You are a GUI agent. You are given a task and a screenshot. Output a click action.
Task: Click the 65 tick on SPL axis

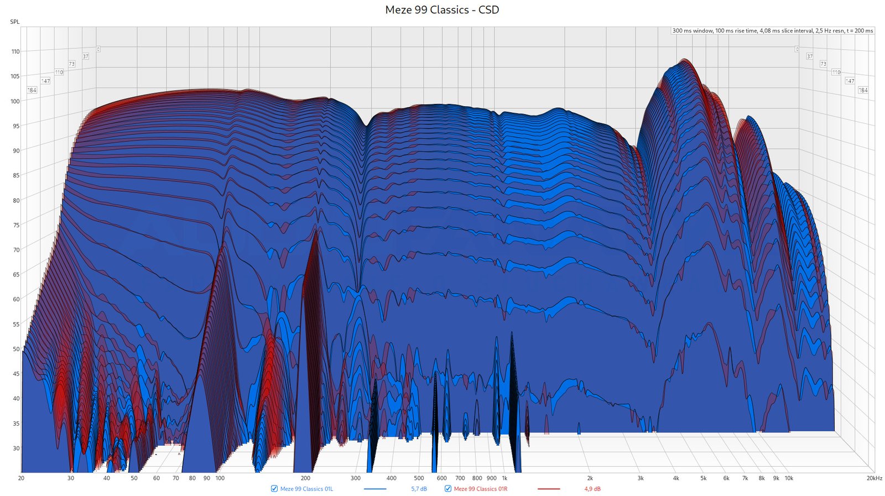click(17, 274)
